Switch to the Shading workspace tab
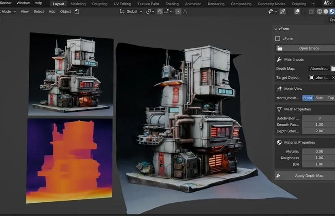This screenshot has width=335, height=216. [172, 4]
